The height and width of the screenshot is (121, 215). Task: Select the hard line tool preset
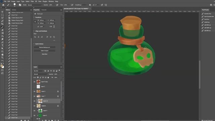point(207,19)
